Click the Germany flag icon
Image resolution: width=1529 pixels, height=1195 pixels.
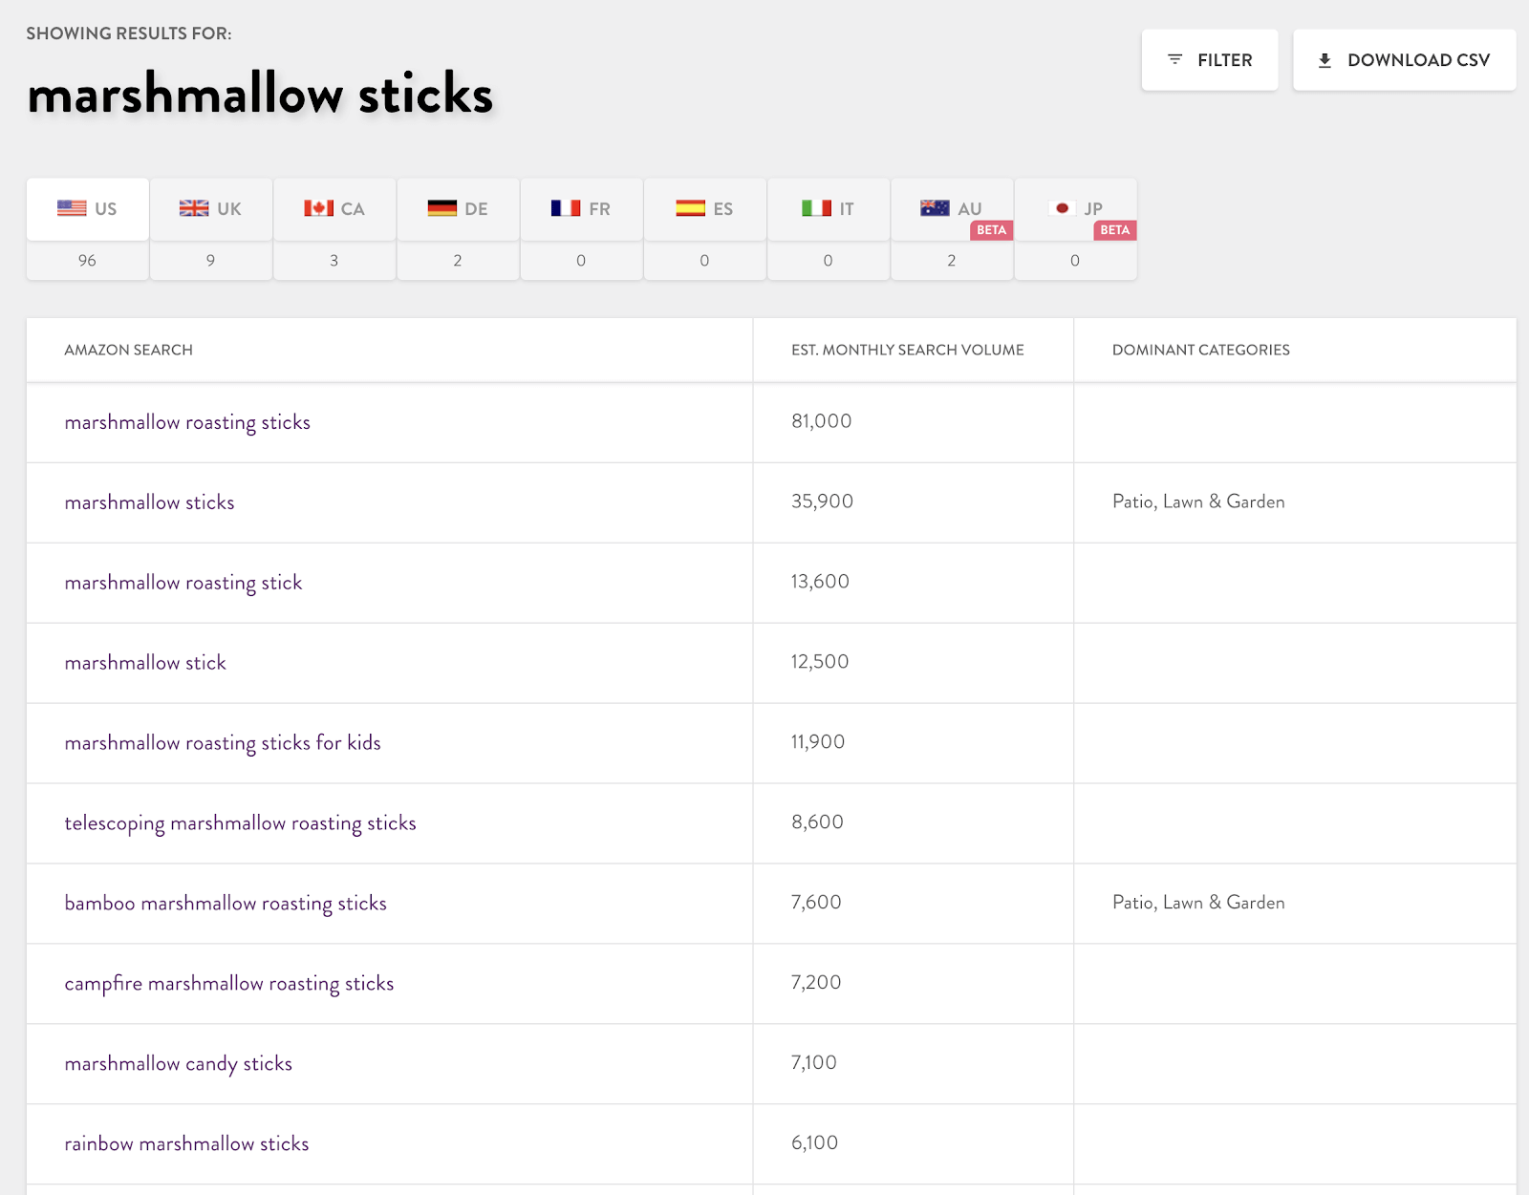pos(442,208)
